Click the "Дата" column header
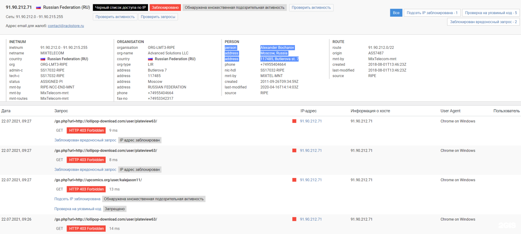This screenshot has width=521, height=234. (6, 111)
